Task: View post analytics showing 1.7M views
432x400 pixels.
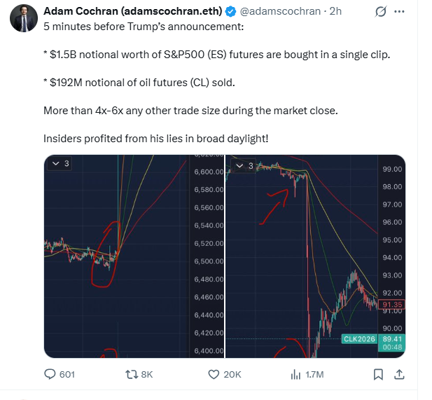Action: [295, 375]
